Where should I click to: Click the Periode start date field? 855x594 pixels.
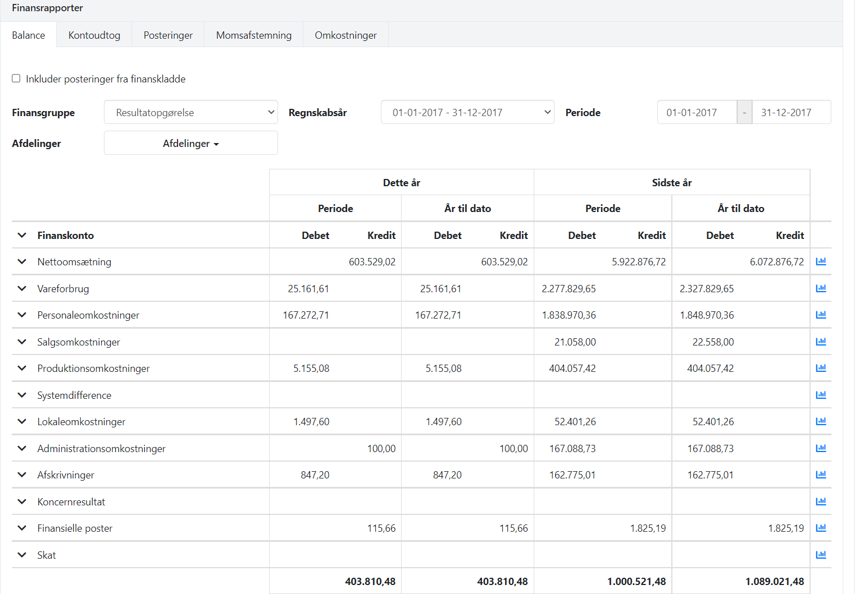click(697, 112)
